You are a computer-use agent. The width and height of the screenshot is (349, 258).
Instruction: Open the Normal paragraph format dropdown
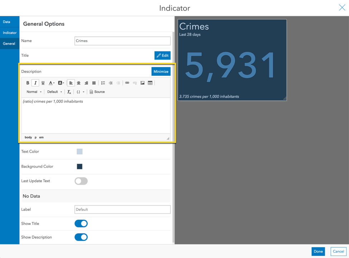coord(34,92)
